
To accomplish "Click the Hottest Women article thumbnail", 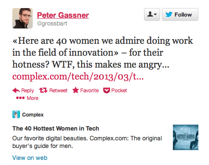I will tap(186, 137).
